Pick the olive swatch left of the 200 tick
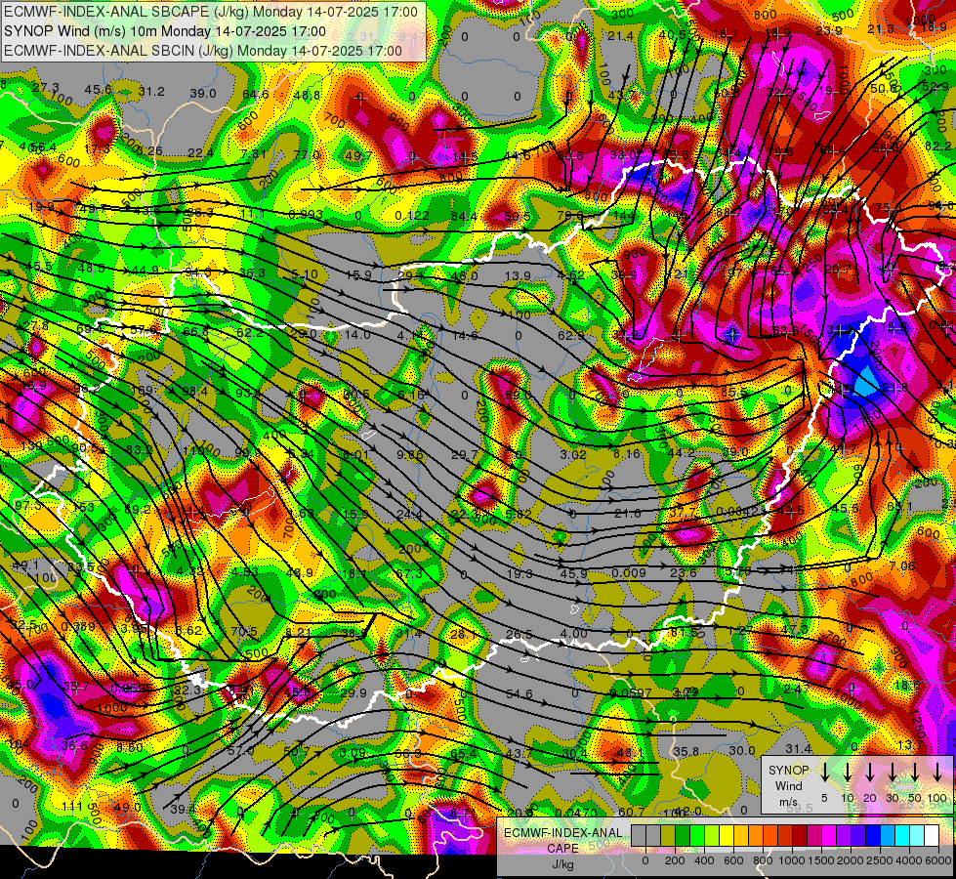This screenshot has width=956, height=879. tap(668, 836)
